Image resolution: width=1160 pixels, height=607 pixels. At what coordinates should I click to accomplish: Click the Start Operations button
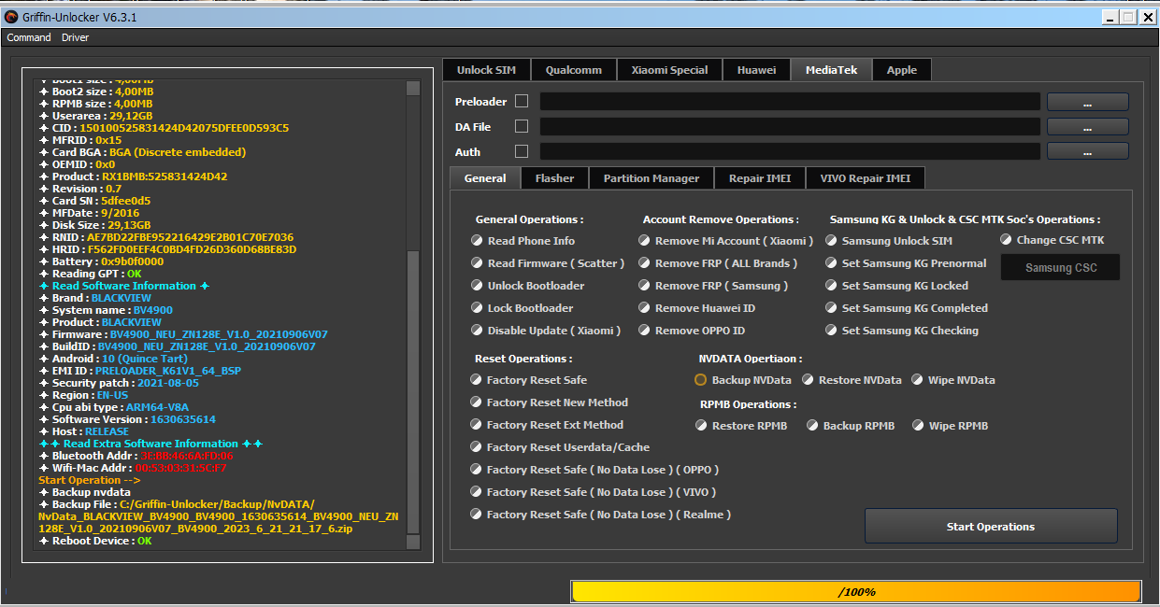[991, 527]
